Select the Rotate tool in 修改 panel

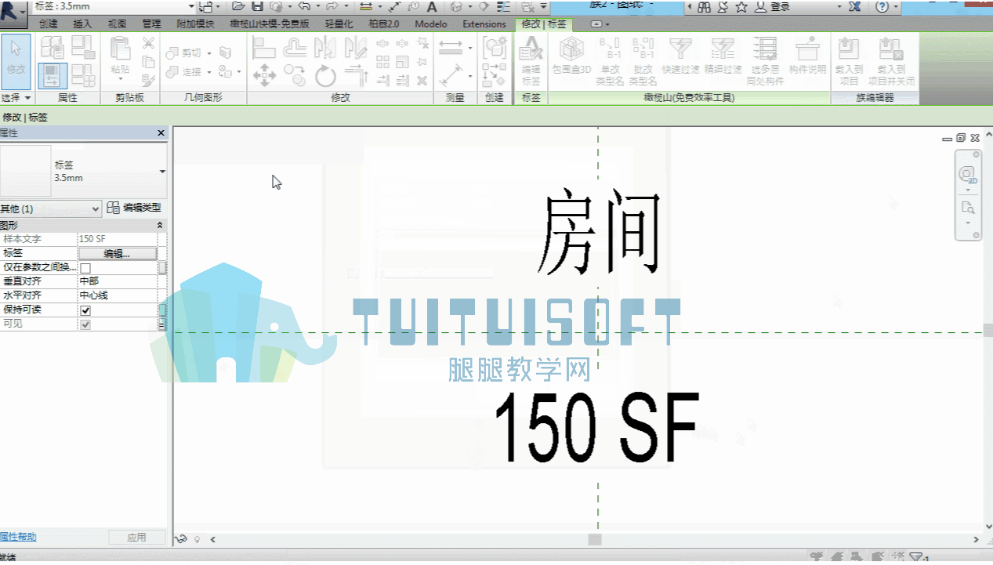[325, 75]
